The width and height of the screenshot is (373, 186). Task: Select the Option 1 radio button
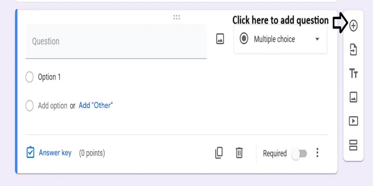pos(30,77)
